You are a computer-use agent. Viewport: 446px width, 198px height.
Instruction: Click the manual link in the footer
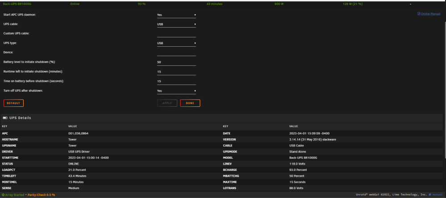[438, 195]
